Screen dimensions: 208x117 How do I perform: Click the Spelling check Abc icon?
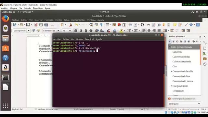[x=96, y=25]
